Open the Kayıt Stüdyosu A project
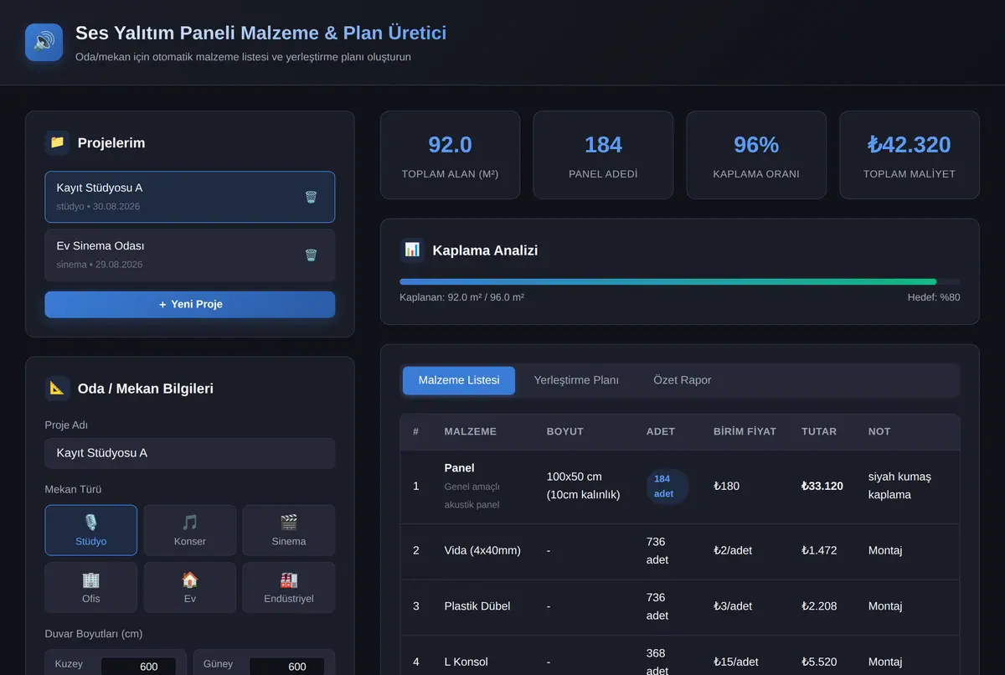1005x675 pixels. pos(190,197)
